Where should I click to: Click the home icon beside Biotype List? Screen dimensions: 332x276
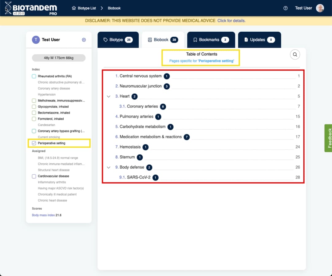74,8
